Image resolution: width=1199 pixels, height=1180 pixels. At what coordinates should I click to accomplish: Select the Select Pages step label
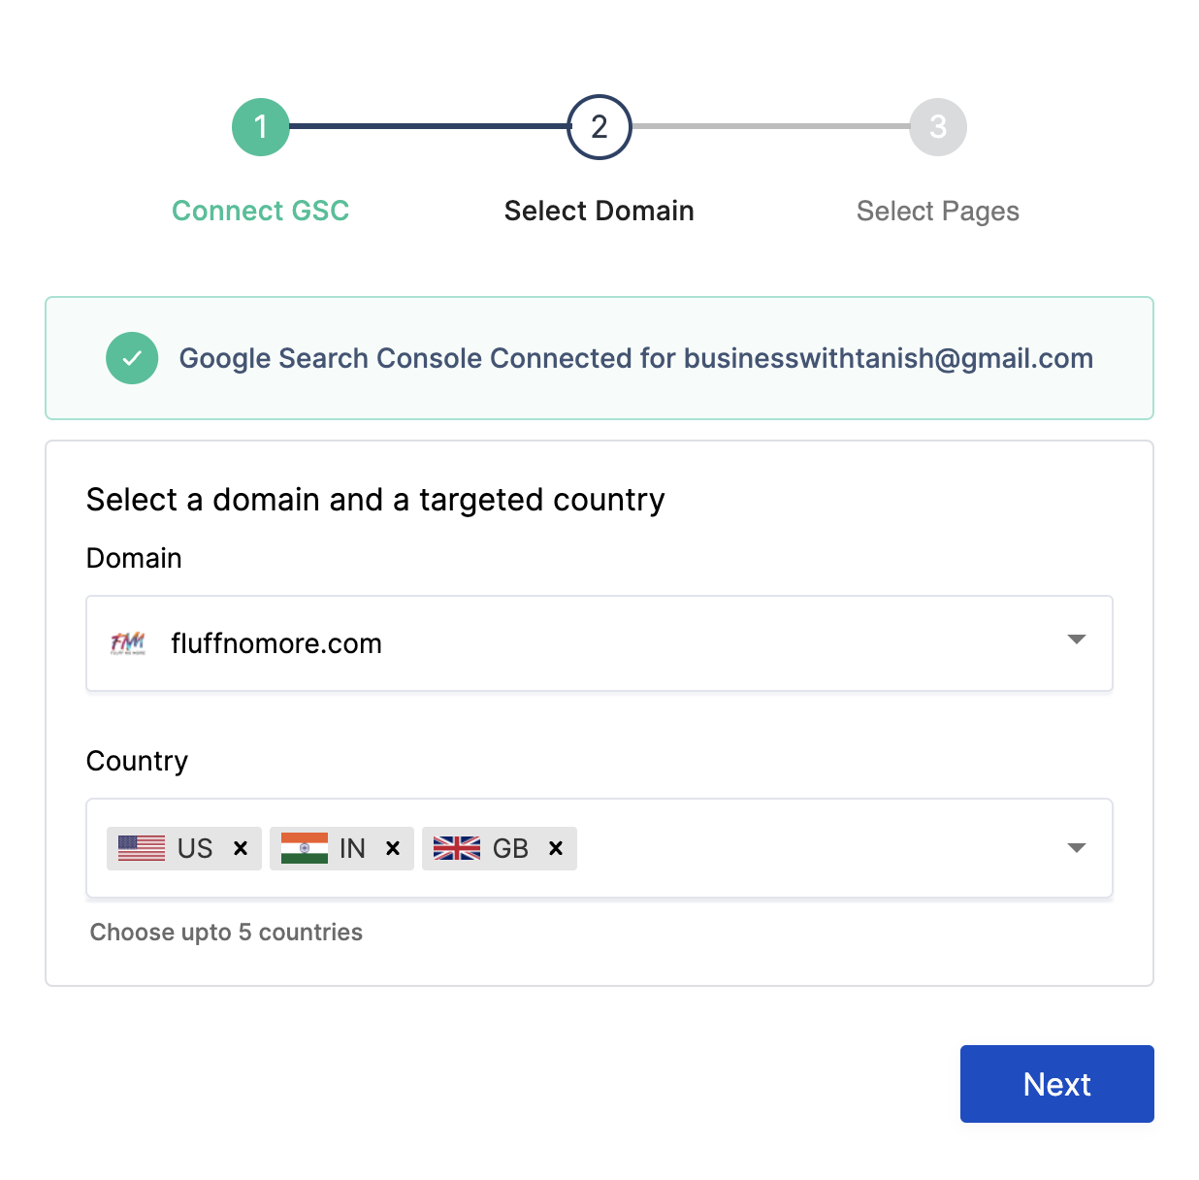[938, 211]
